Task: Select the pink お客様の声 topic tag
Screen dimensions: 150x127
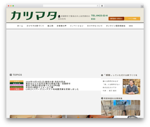Action: click(16, 85)
